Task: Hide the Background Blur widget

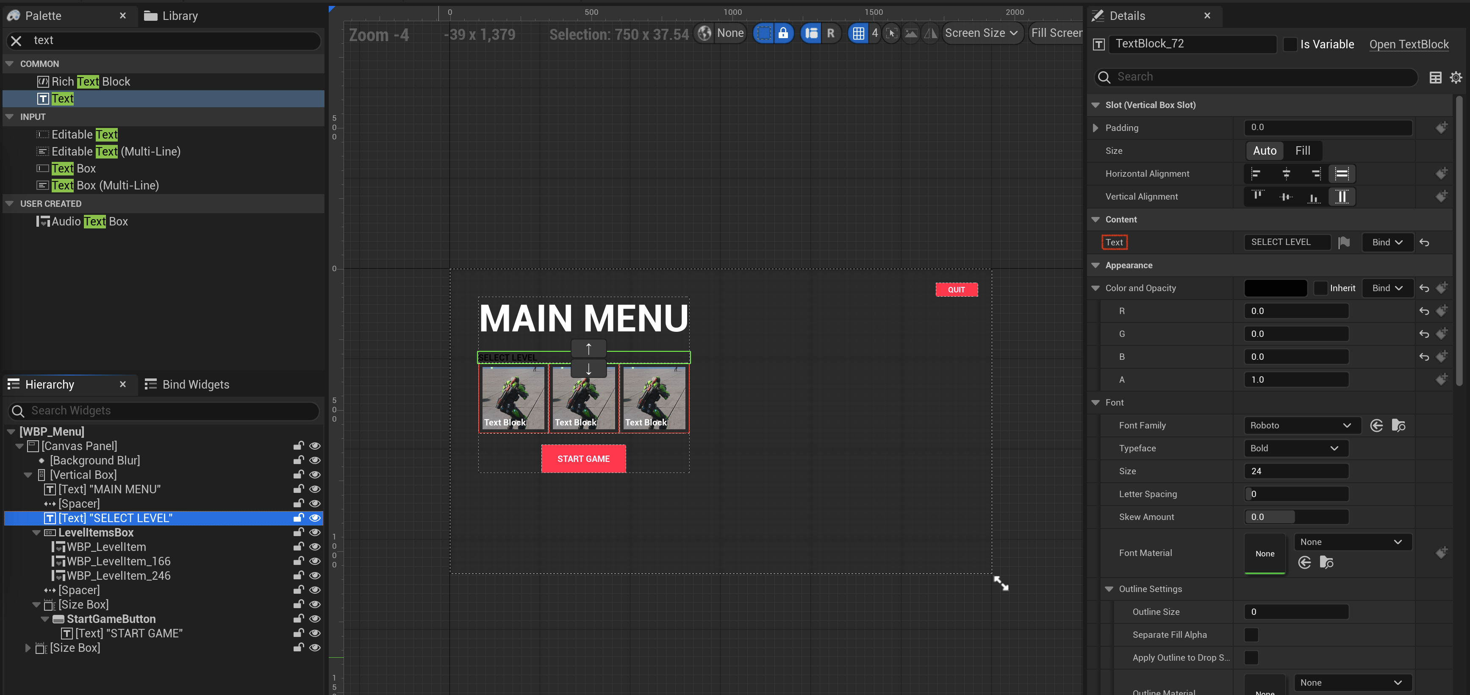Action: coord(314,460)
